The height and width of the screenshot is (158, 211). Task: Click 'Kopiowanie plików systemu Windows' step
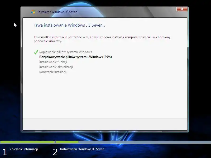coord(65,52)
